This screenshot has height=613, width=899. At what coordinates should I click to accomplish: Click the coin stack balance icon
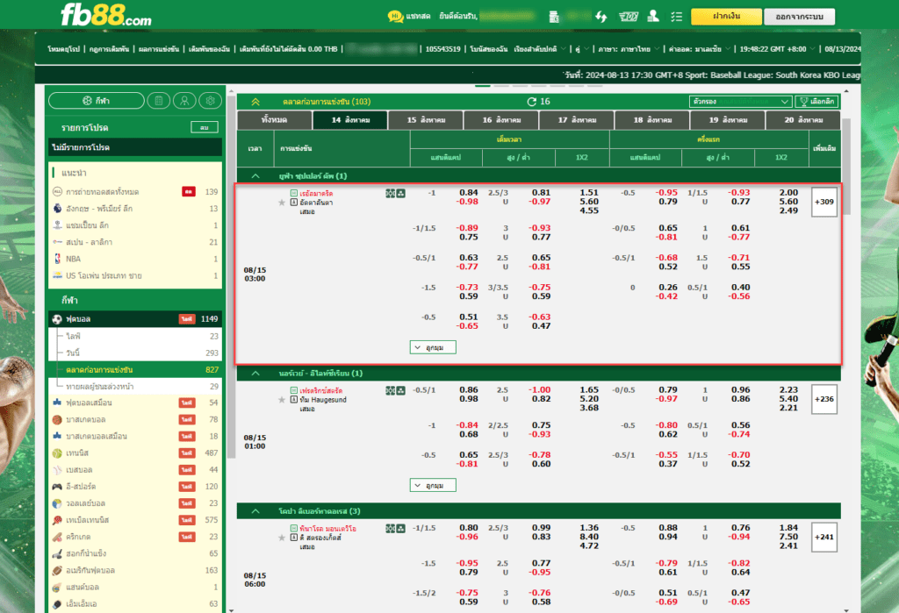554,17
